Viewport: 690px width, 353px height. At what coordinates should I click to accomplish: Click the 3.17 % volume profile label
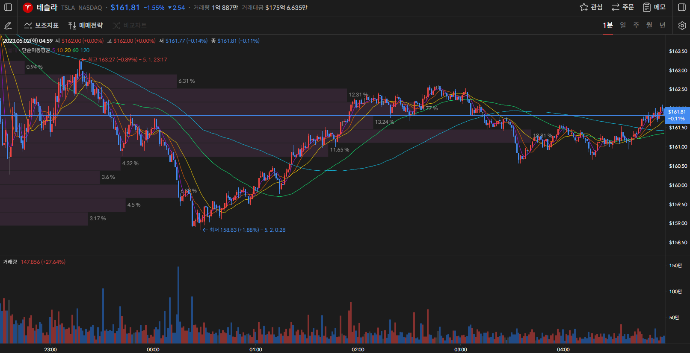[x=98, y=219]
